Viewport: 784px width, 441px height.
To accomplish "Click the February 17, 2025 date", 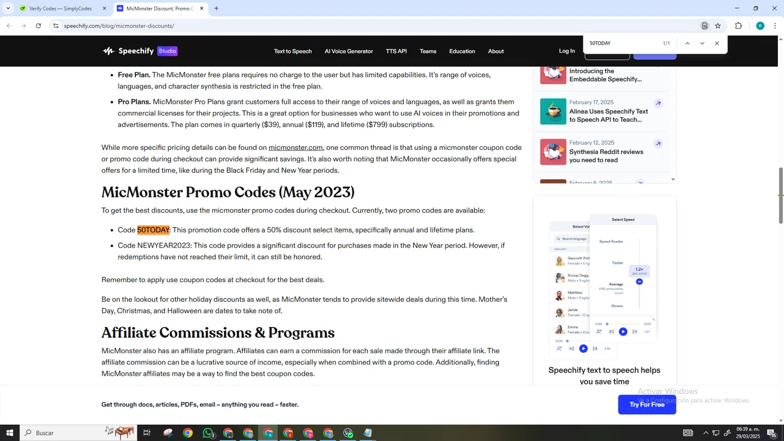I will point(592,102).
